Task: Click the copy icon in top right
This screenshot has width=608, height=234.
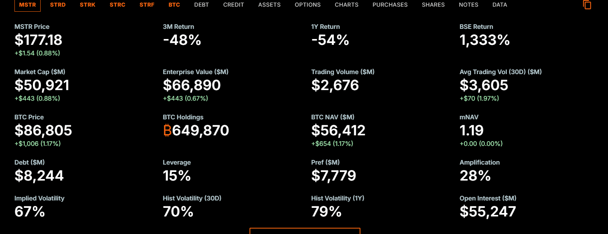Action: tap(587, 5)
